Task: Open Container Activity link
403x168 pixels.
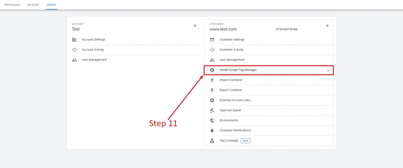Action: click(231, 50)
